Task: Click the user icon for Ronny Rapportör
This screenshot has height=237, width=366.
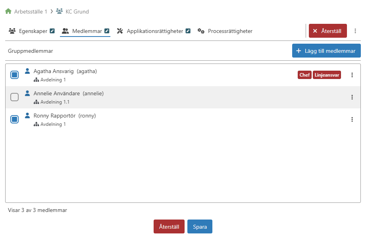Action: pos(27,116)
